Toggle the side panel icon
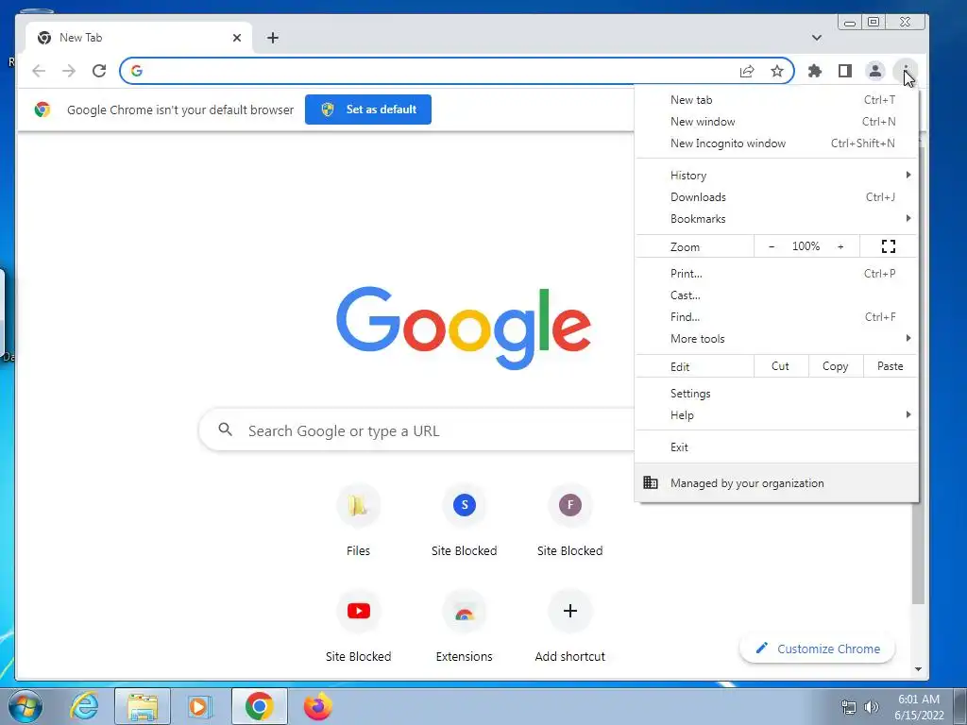The width and height of the screenshot is (967, 725). coord(845,71)
